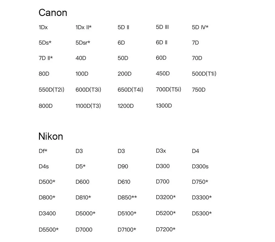Click the 1100D(T3) entry
275x242 pixels.
pos(88,106)
